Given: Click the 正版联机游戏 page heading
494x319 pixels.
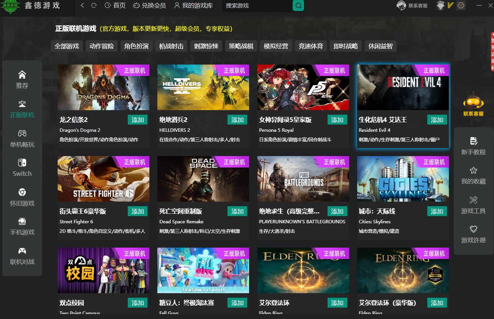Looking at the screenshot, I should [x=76, y=28].
